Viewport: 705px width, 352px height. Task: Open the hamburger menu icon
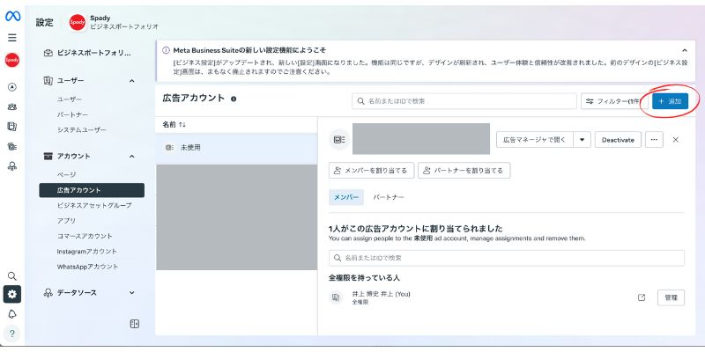[12, 38]
